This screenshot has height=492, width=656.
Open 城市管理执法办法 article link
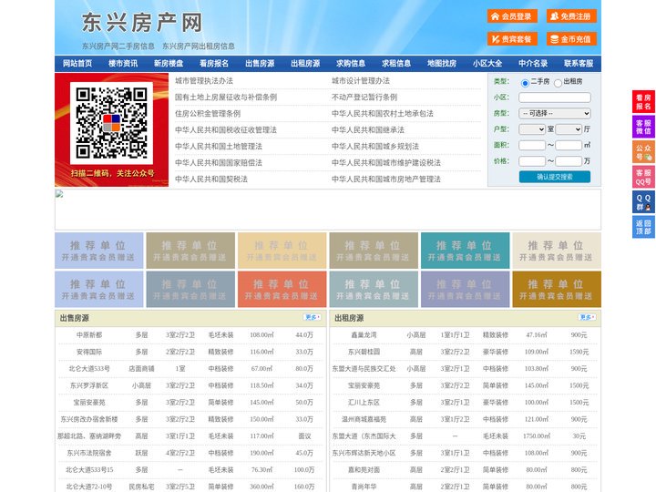[x=204, y=81]
